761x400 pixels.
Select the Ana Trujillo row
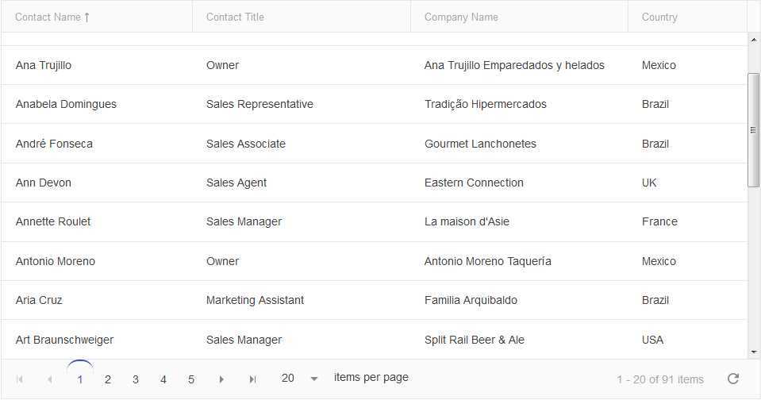click(375, 65)
